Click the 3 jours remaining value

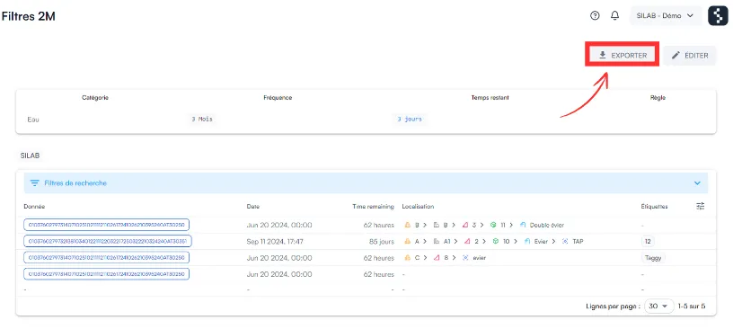410,120
